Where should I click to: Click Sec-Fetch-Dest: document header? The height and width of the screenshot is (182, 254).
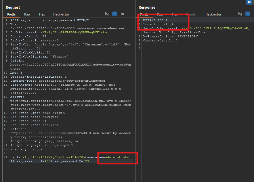pyautogui.click(x=34, y=125)
